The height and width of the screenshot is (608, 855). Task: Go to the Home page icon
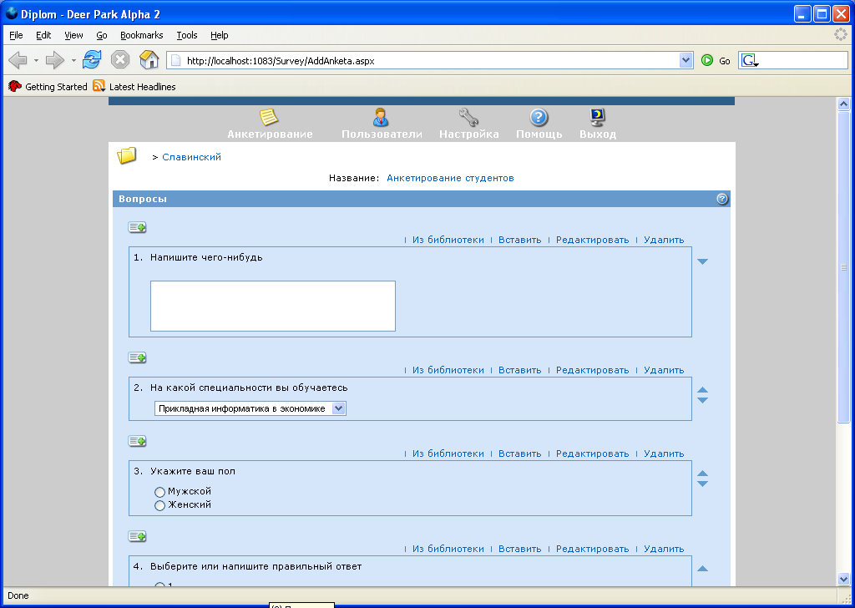click(149, 59)
